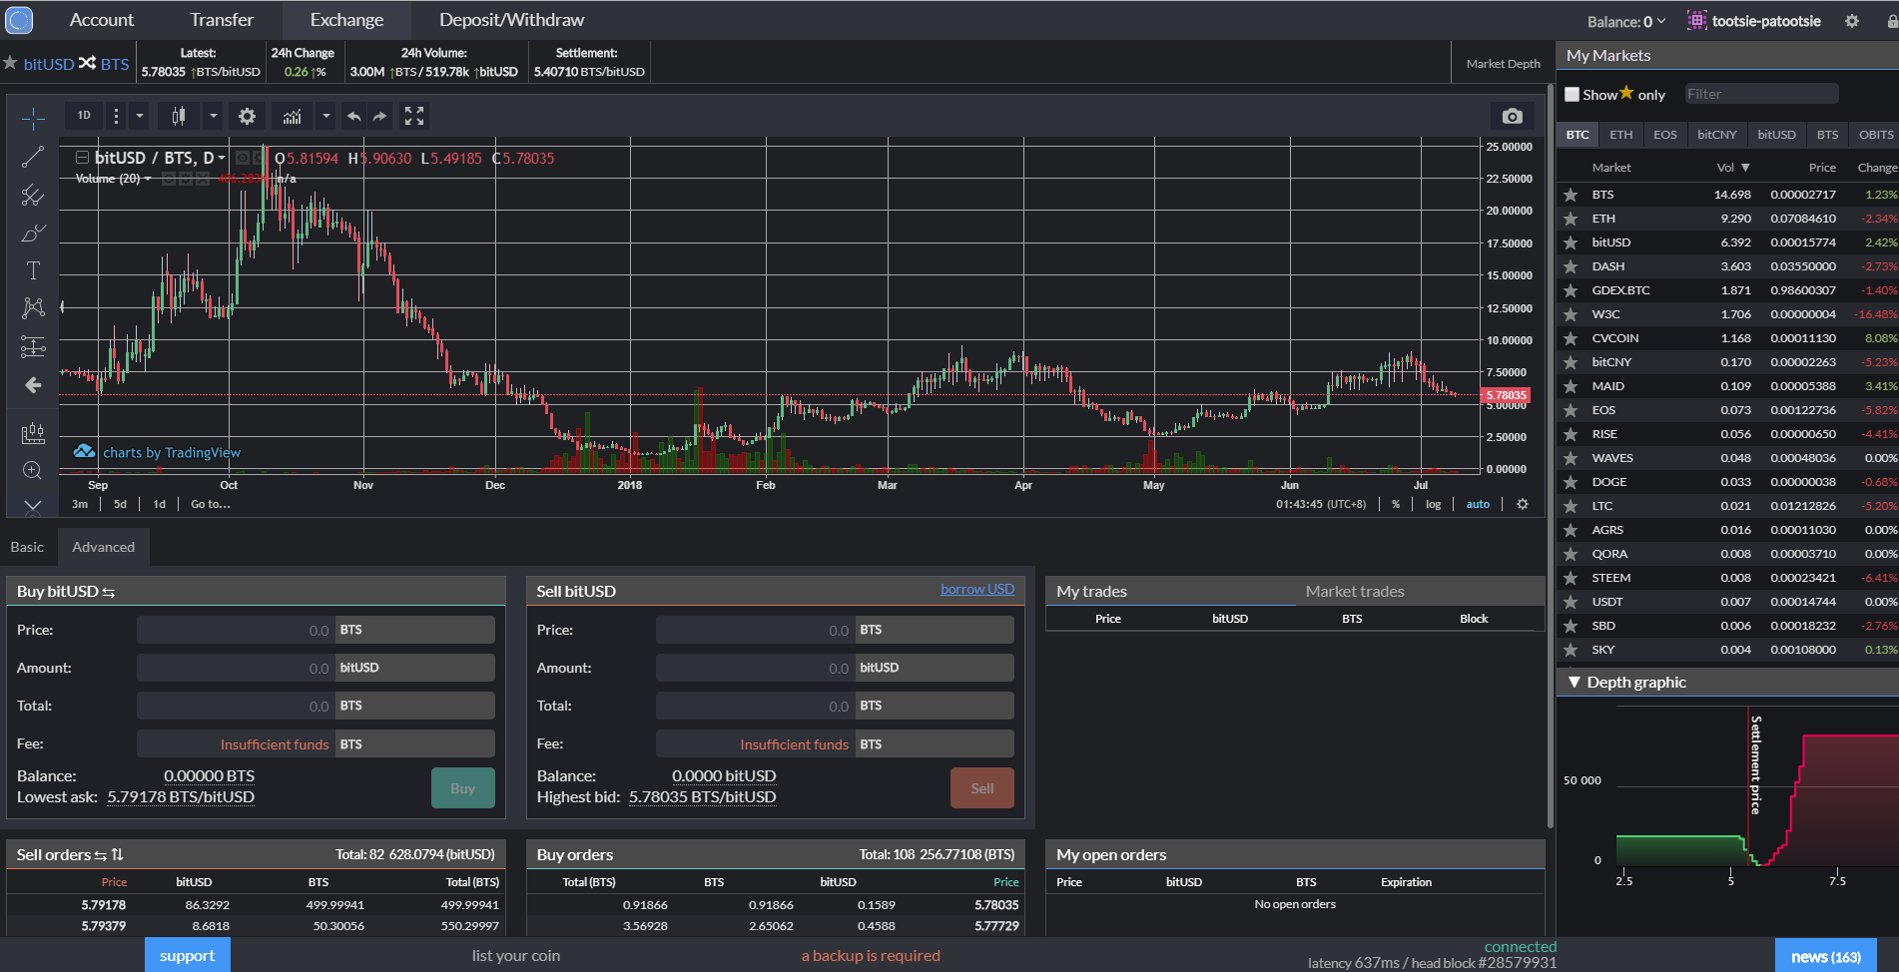Select the crosshair cursor tool

(33, 119)
